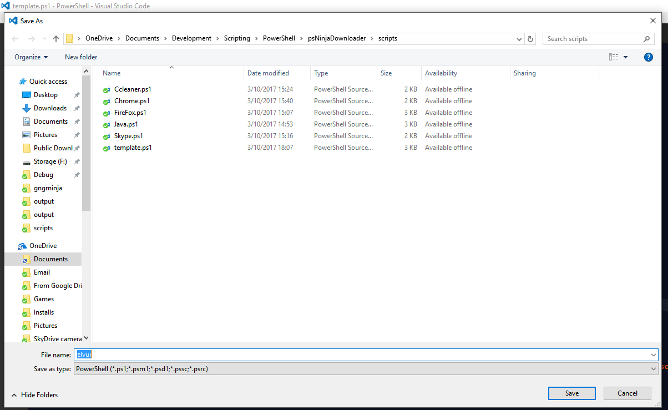Select the Downloads quick access icon

(x=27, y=108)
